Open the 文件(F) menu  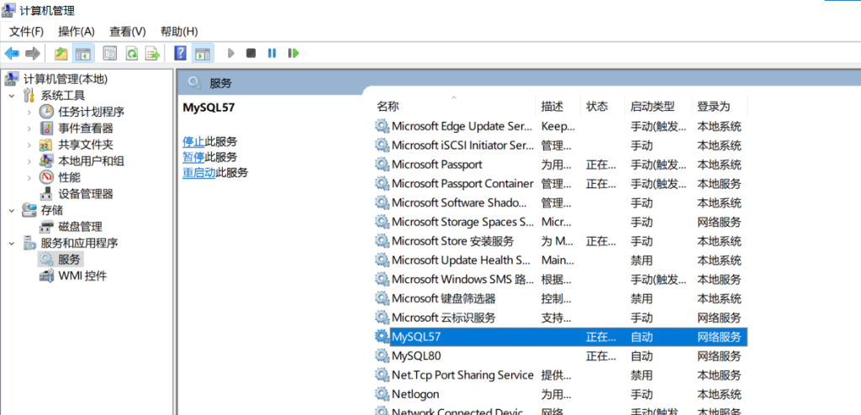click(26, 31)
